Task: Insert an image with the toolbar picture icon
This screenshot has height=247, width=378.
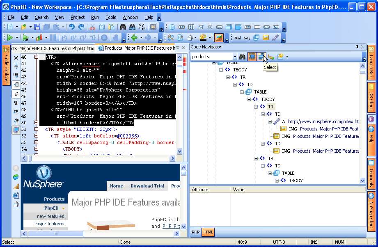Action: pyautogui.click(x=266, y=38)
